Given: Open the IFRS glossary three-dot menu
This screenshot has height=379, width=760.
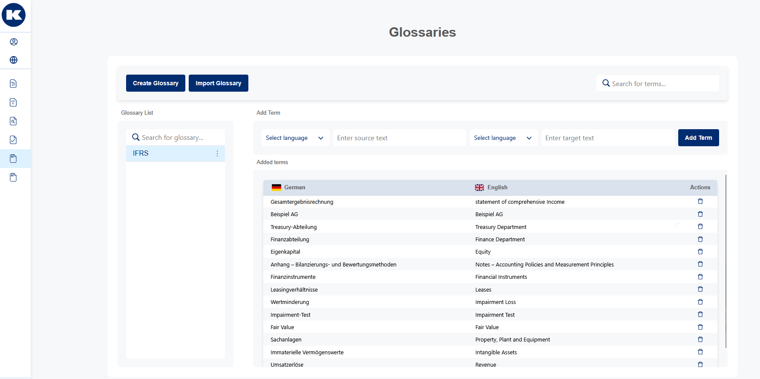Looking at the screenshot, I should click(217, 153).
